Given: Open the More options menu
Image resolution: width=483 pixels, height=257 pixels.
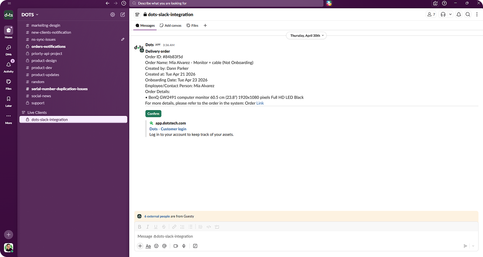Looking at the screenshot, I should pyautogui.click(x=8, y=118).
